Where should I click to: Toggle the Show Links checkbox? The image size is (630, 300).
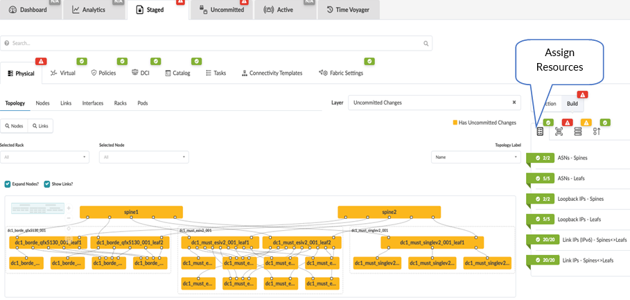tap(46, 184)
